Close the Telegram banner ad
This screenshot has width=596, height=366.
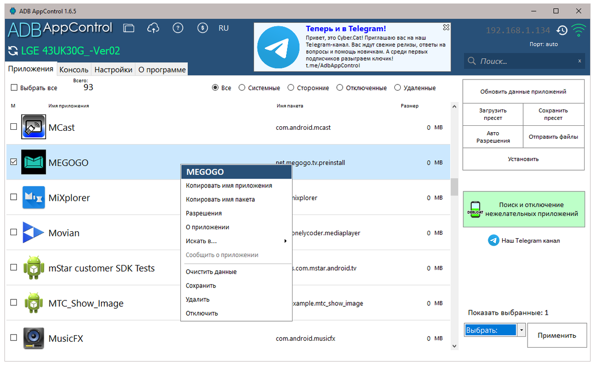click(446, 27)
